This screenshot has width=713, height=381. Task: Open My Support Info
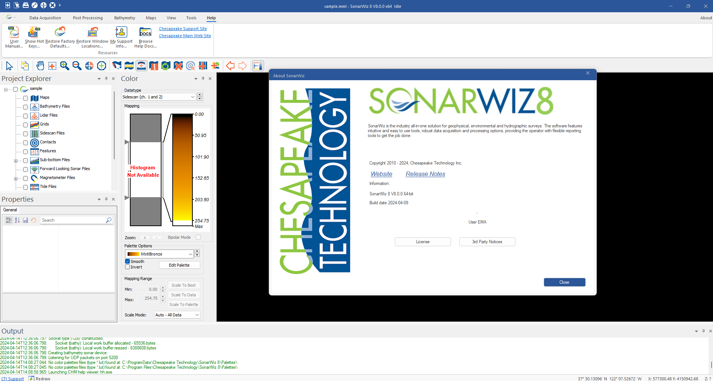click(121, 37)
